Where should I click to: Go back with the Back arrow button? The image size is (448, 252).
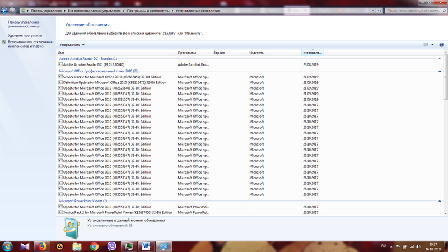tap(4, 11)
